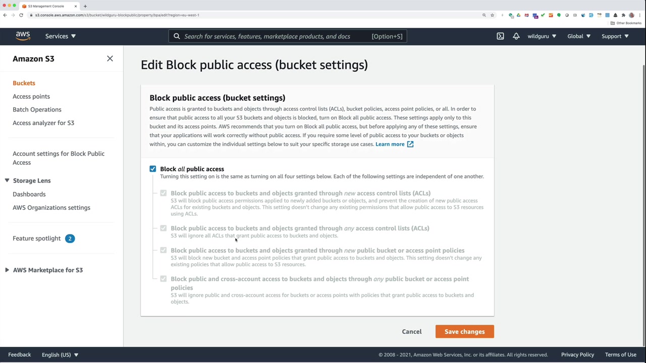Click the AWS logo home icon
The width and height of the screenshot is (646, 363).
pyautogui.click(x=23, y=36)
